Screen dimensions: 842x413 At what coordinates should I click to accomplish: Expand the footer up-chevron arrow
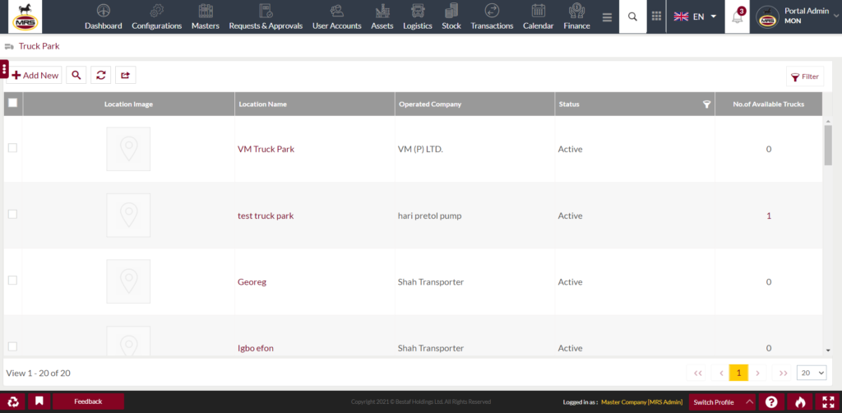coord(749,401)
